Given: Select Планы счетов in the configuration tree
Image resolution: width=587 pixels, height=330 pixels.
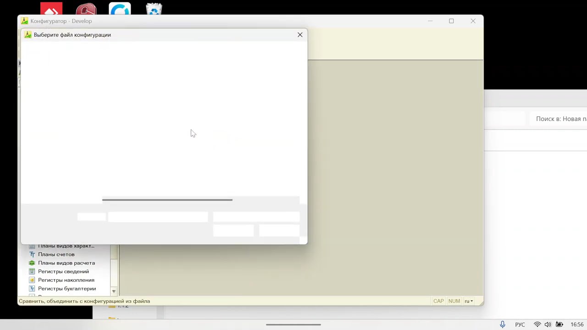Looking at the screenshot, I should tap(56, 254).
